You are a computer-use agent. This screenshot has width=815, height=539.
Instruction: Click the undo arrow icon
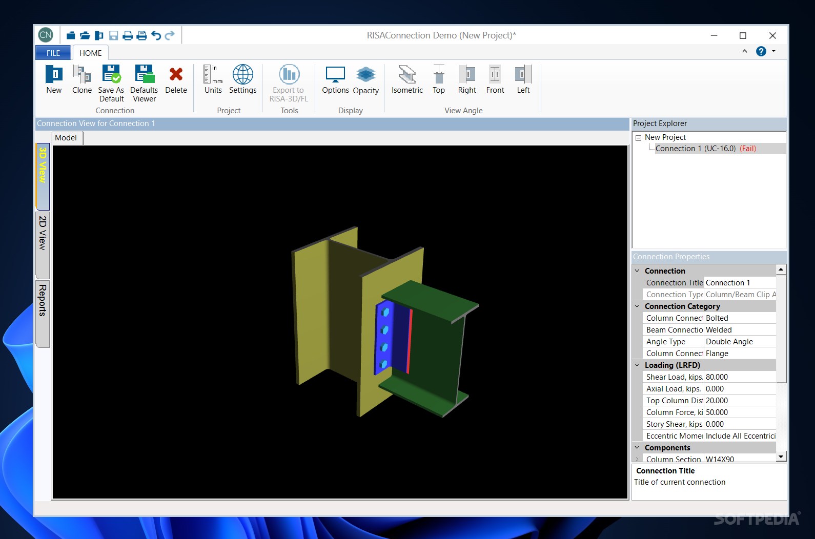click(x=156, y=35)
